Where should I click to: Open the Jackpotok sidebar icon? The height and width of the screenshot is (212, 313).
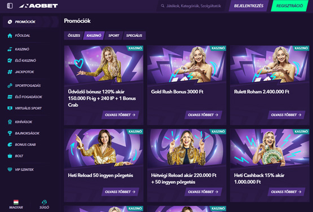click(x=10, y=72)
